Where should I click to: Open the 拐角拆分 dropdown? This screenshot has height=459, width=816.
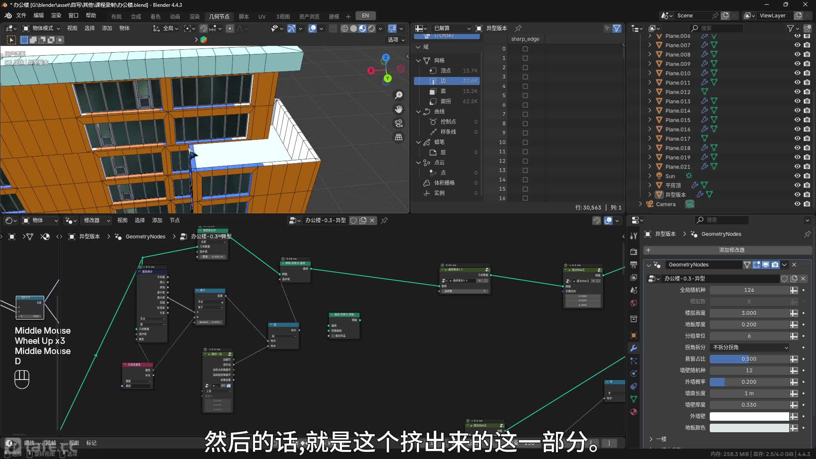(x=750, y=347)
